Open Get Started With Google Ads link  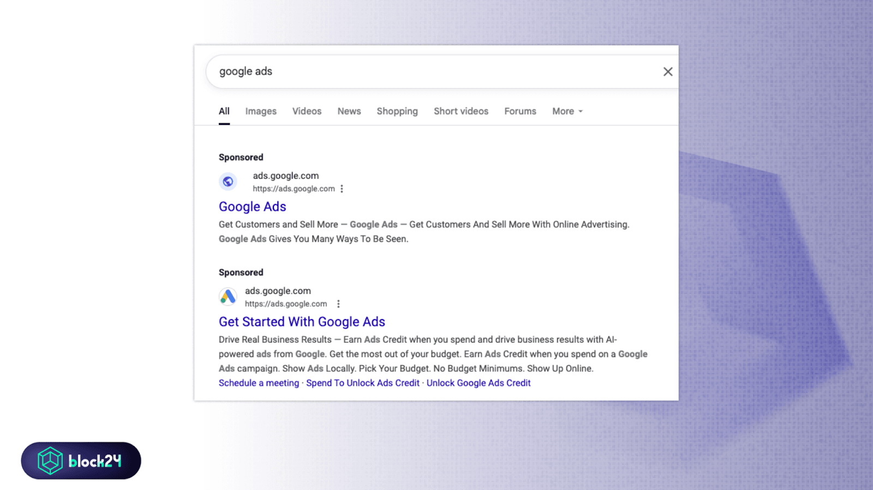302,322
